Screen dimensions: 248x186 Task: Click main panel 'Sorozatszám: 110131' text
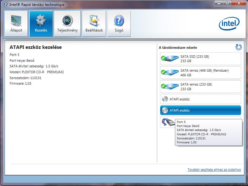click(25, 78)
